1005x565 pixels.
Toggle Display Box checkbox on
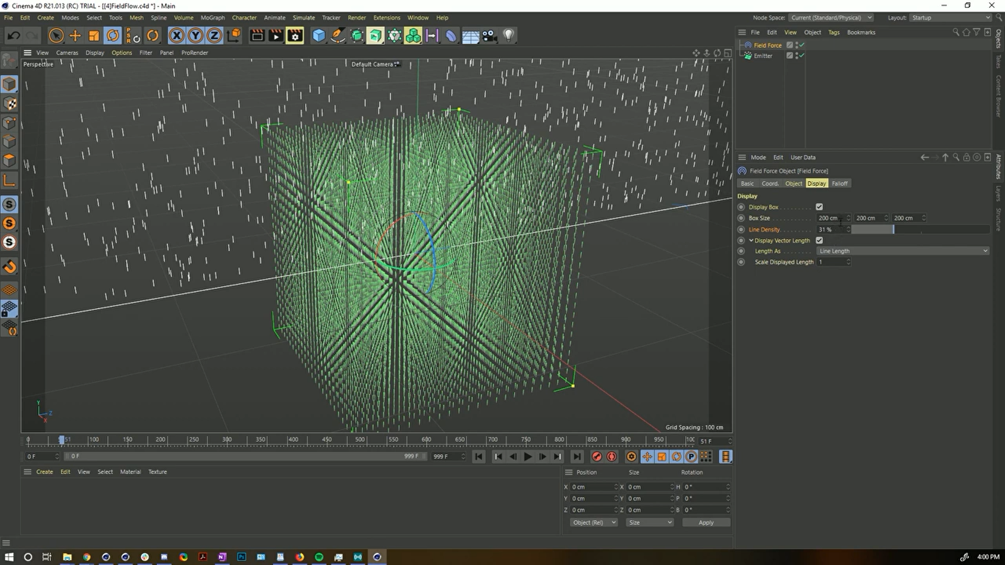[819, 207]
